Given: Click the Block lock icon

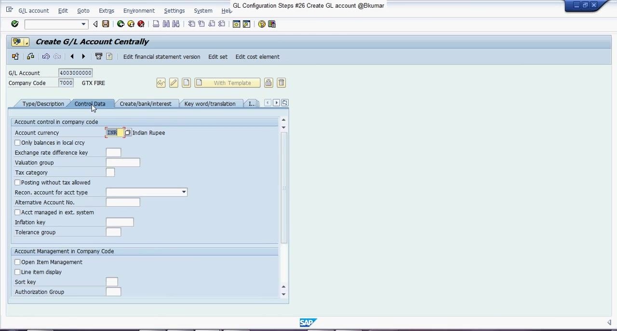Looking at the screenshot, I should 268,83.
